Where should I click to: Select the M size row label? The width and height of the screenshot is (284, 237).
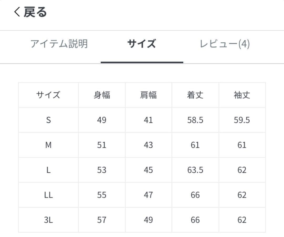(x=48, y=145)
